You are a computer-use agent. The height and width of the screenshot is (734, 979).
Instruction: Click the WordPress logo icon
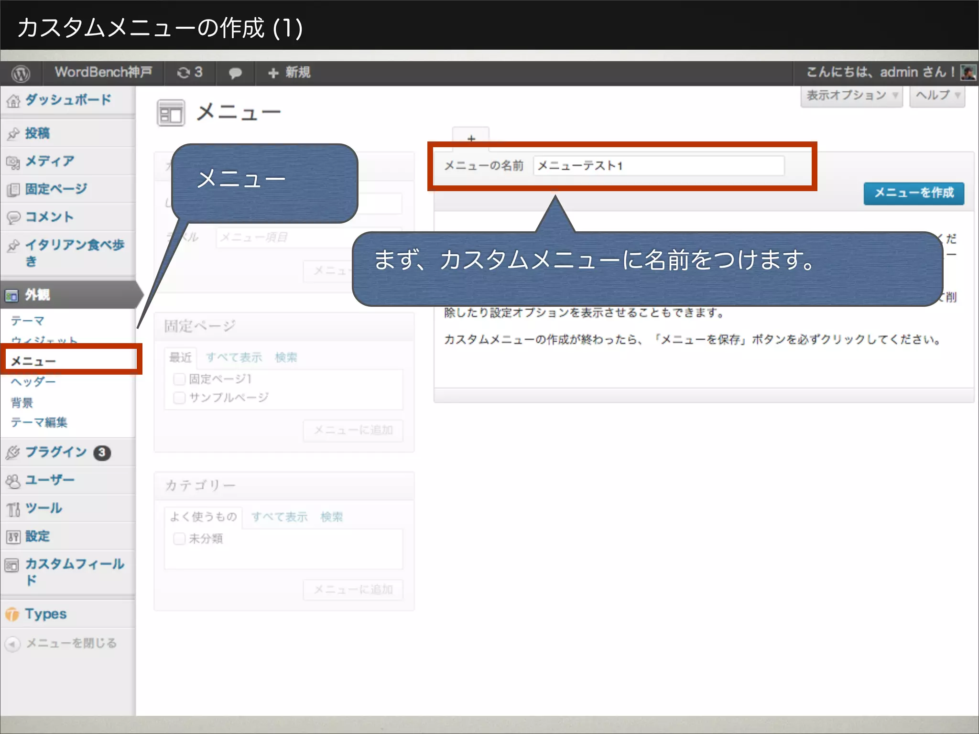21,73
